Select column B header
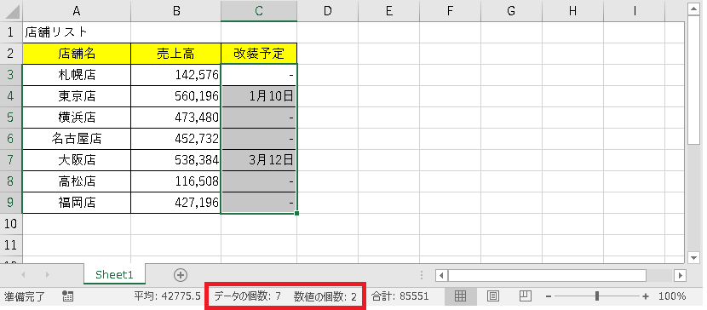The width and height of the screenshot is (707, 310). 176,11
